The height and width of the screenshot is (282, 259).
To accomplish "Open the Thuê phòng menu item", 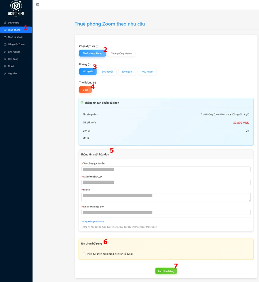I will click(x=14, y=30).
